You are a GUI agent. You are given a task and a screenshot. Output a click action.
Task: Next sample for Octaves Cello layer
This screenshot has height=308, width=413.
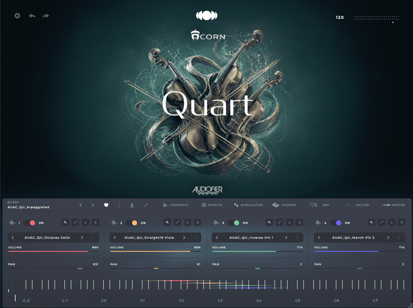point(82,237)
